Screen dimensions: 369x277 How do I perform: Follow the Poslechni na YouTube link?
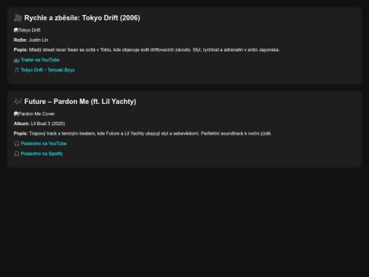(x=44, y=144)
